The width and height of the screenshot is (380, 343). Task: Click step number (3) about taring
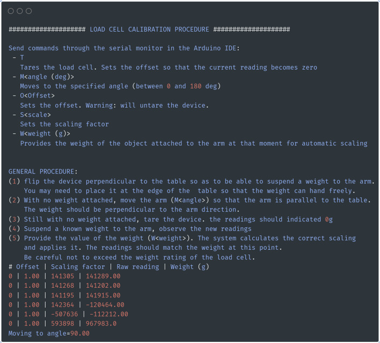coord(14,219)
